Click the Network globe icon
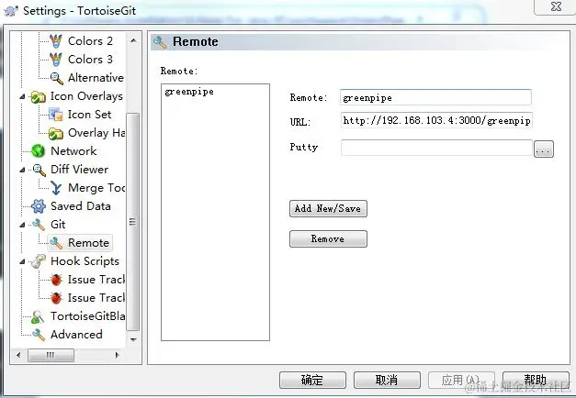Viewport: 576px width, 398px height. (x=39, y=150)
